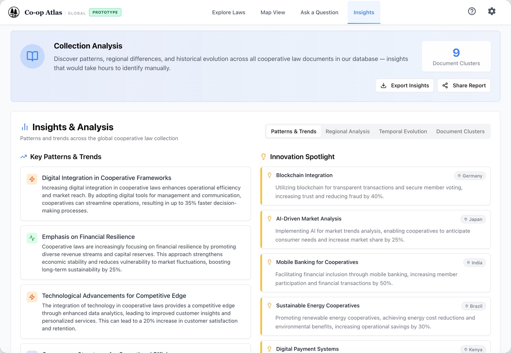Click the Co-op Atlas tree logo
The width and height of the screenshot is (511, 353).
pos(13,12)
